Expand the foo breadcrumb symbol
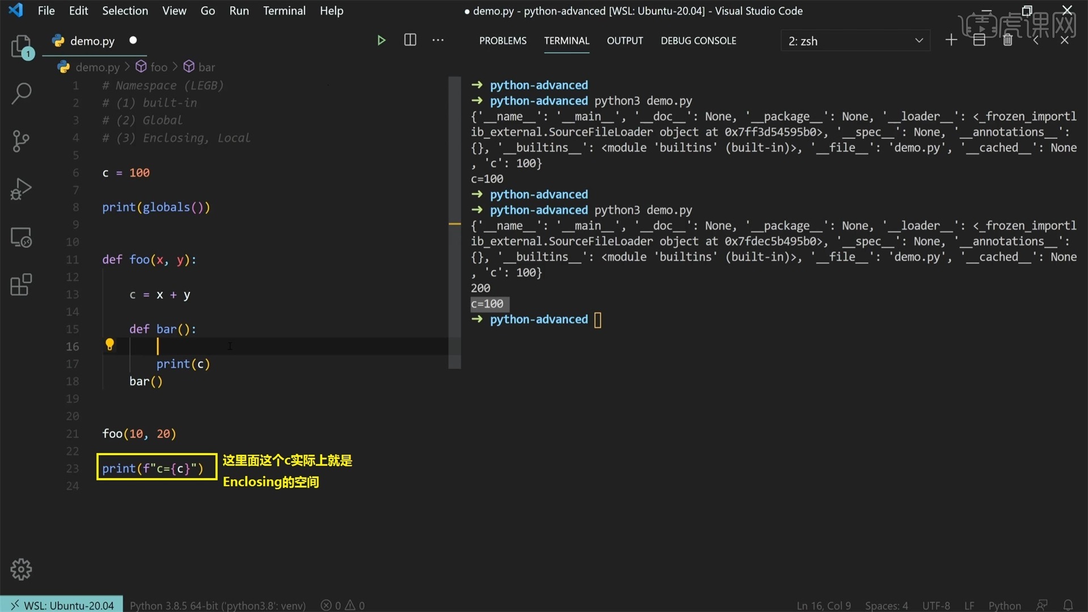Viewport: 1088px width, 612px height. [152, 67]
